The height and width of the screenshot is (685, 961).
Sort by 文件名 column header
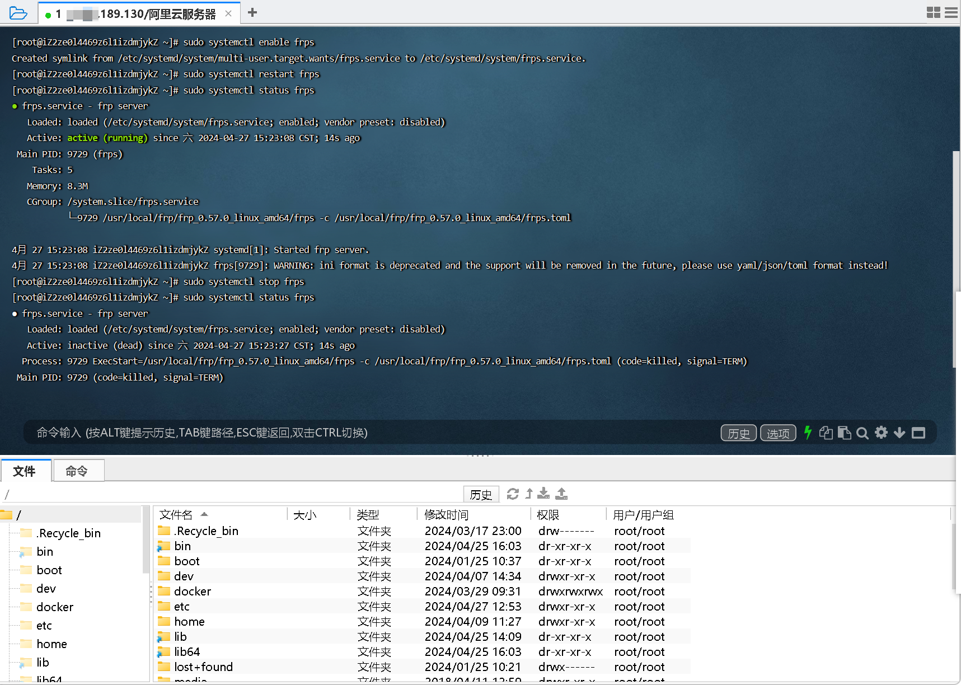pos(221,514)
